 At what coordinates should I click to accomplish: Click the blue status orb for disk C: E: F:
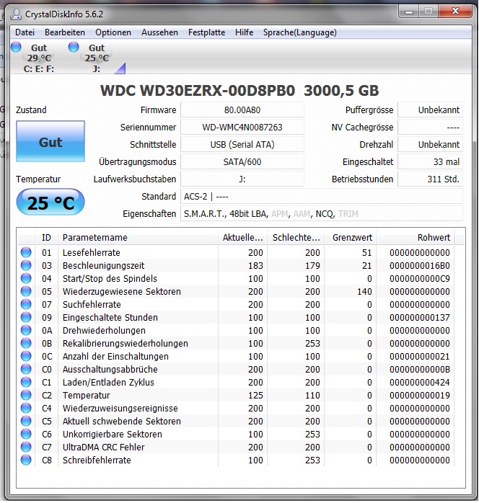click(16, 47)
